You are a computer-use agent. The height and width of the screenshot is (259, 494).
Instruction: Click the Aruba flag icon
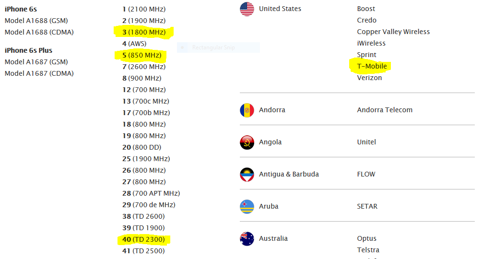247,206
